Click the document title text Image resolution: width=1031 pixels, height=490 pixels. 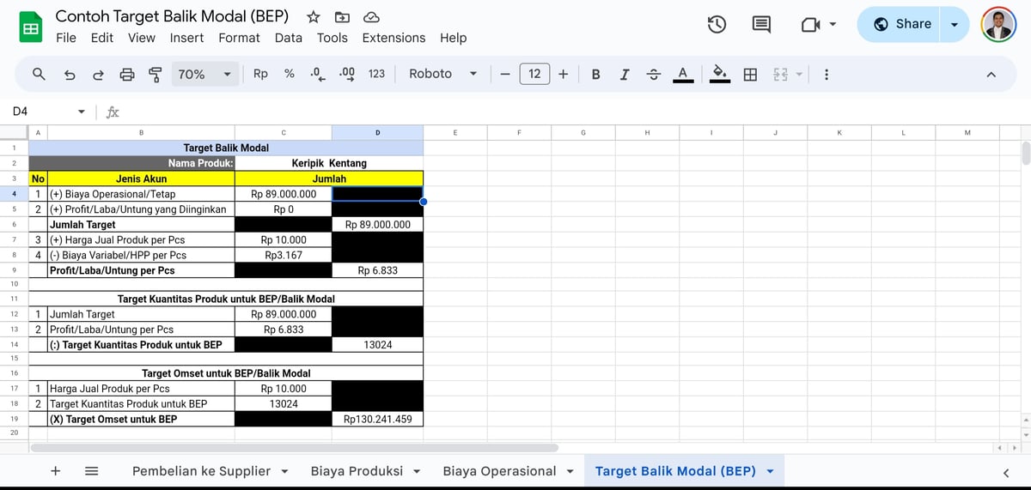(172, 16)
